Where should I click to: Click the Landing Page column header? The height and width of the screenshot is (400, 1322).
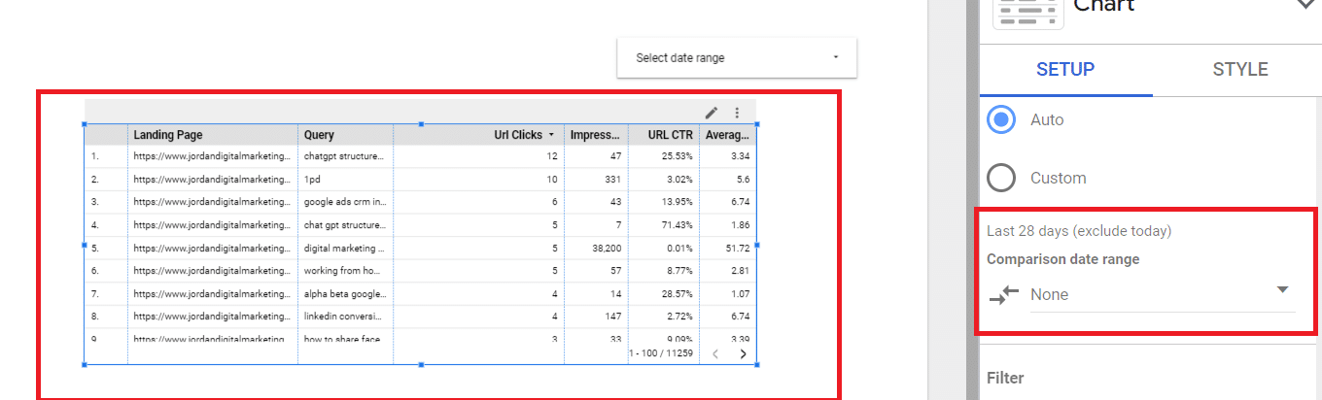point(168,135)
